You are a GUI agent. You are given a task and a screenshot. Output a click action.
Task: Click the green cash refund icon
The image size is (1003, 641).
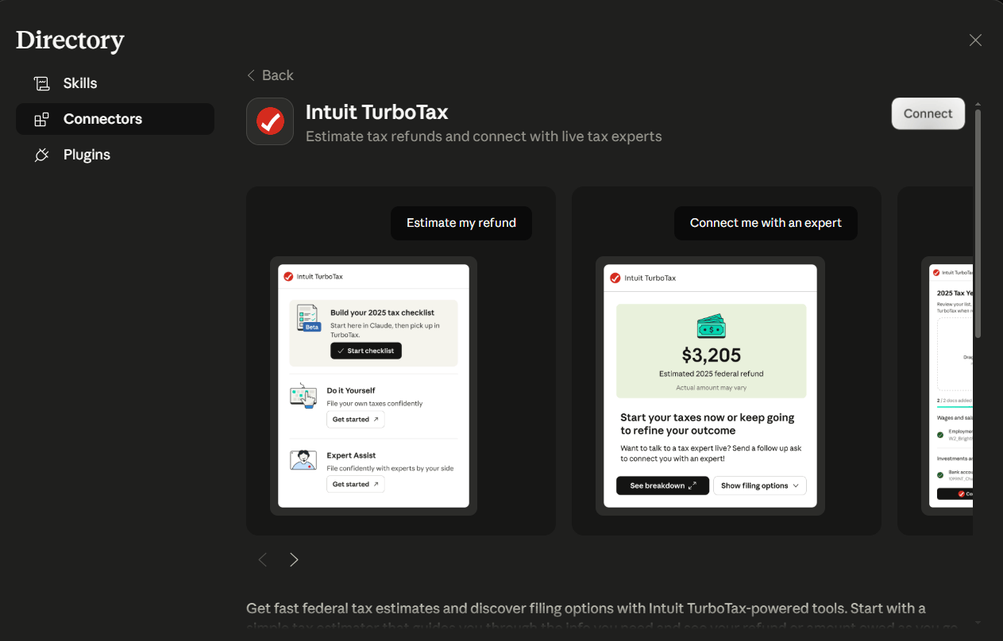tap(711, 326)
